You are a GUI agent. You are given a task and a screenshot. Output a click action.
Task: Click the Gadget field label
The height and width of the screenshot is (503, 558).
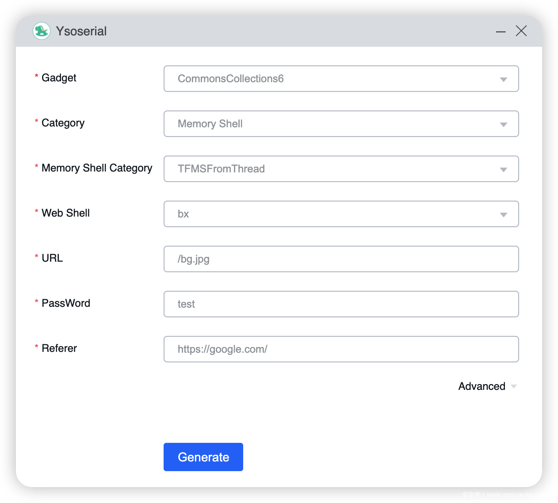(x=59, y=78)
